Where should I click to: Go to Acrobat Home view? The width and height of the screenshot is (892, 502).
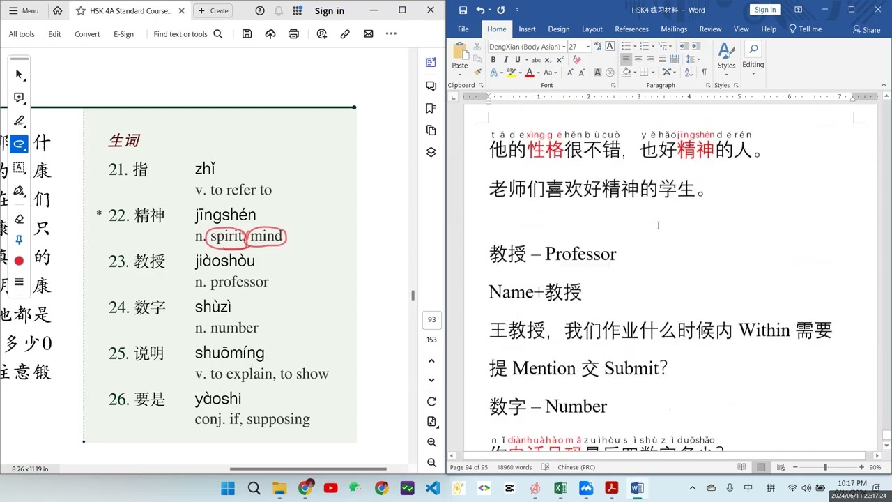pos(57,10)
